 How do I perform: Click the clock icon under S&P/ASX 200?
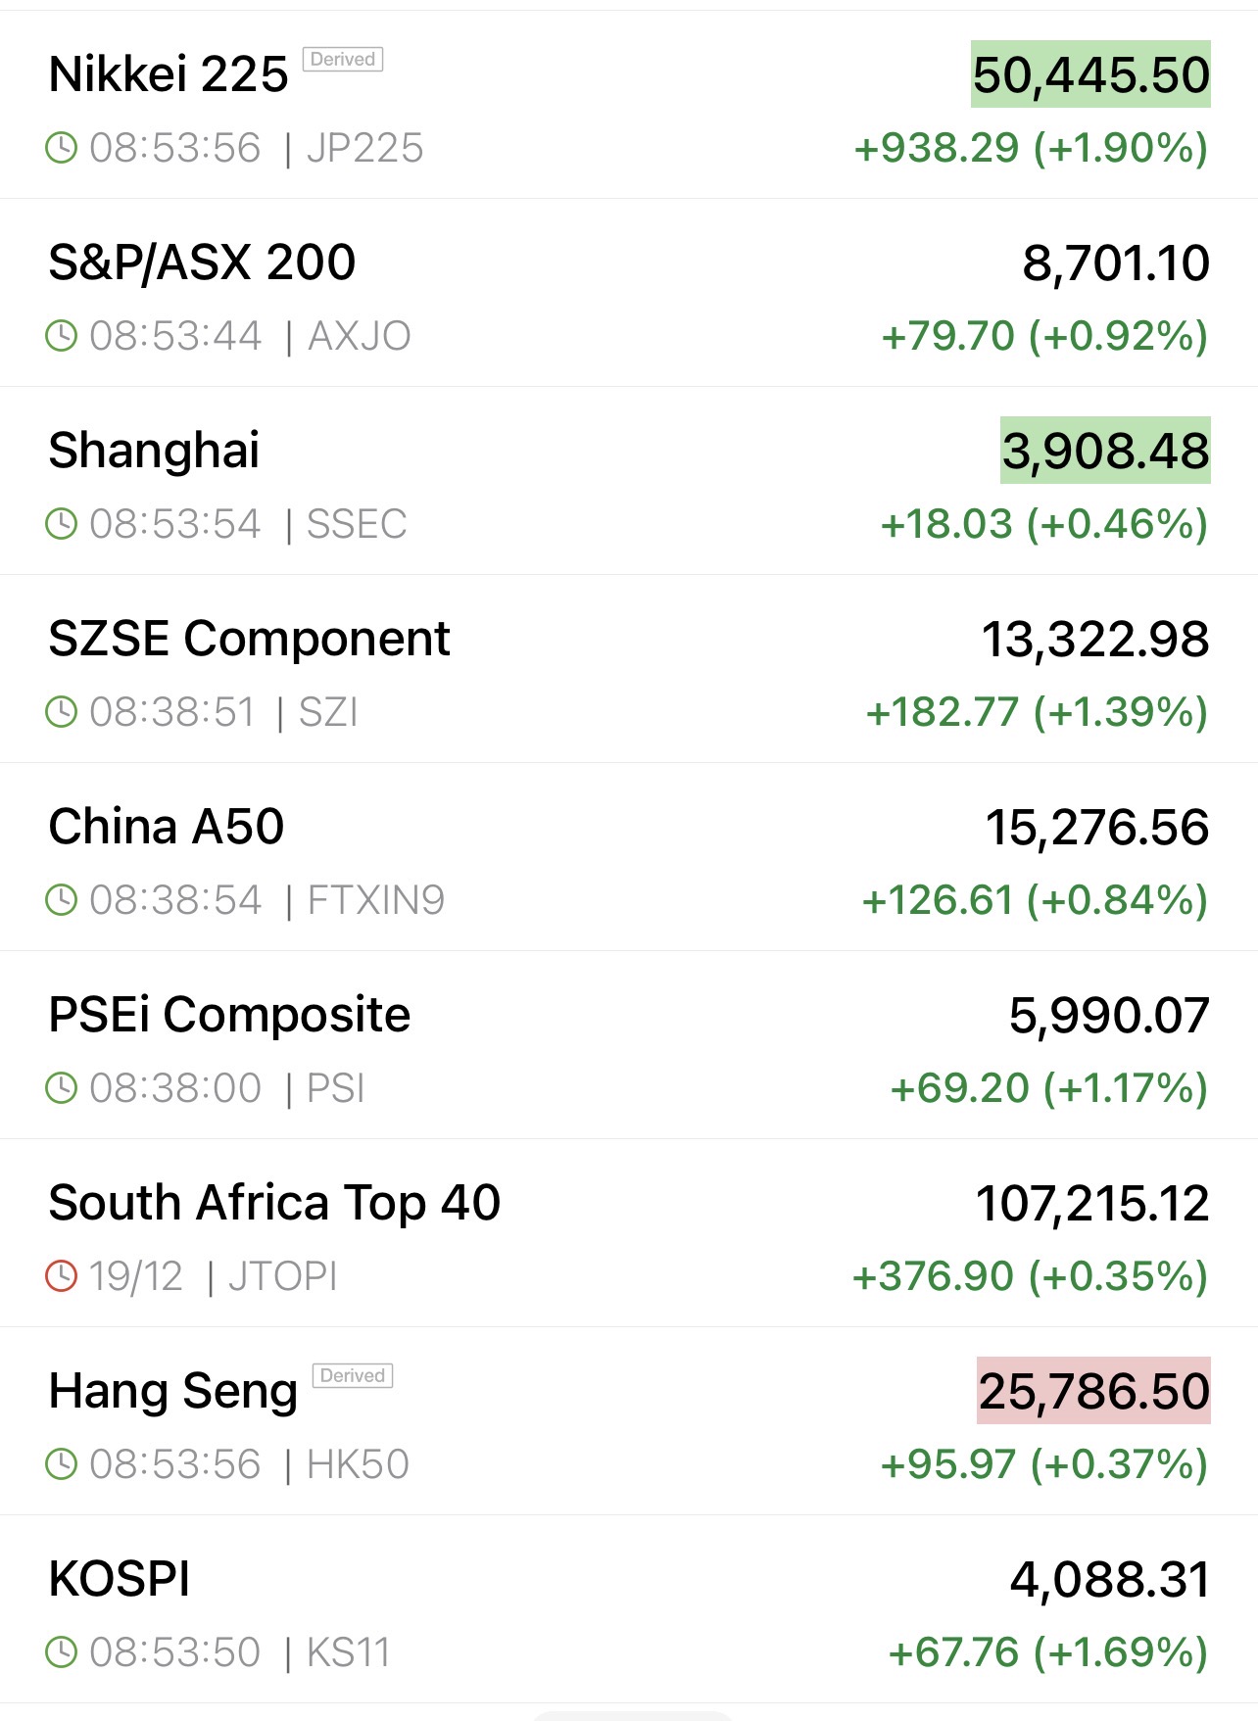[61, 336]
